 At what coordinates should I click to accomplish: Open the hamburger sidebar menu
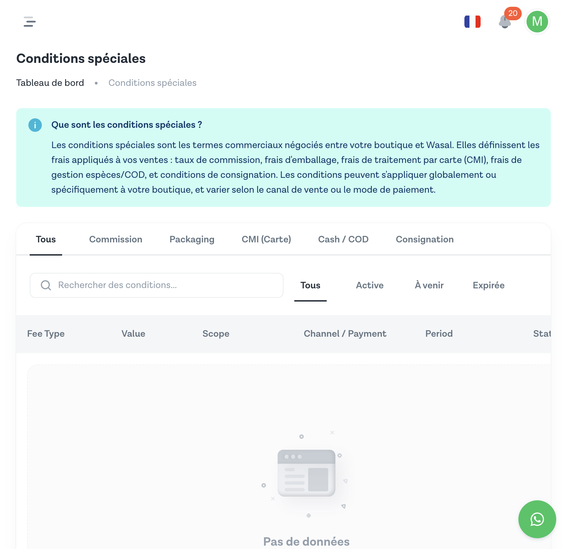click(x=30, y=22)
